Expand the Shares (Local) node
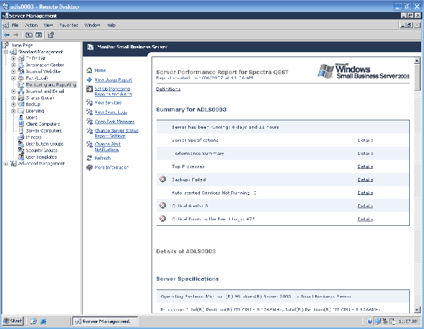The width and height of the screenshot is (424, 329). pos(13,98)
